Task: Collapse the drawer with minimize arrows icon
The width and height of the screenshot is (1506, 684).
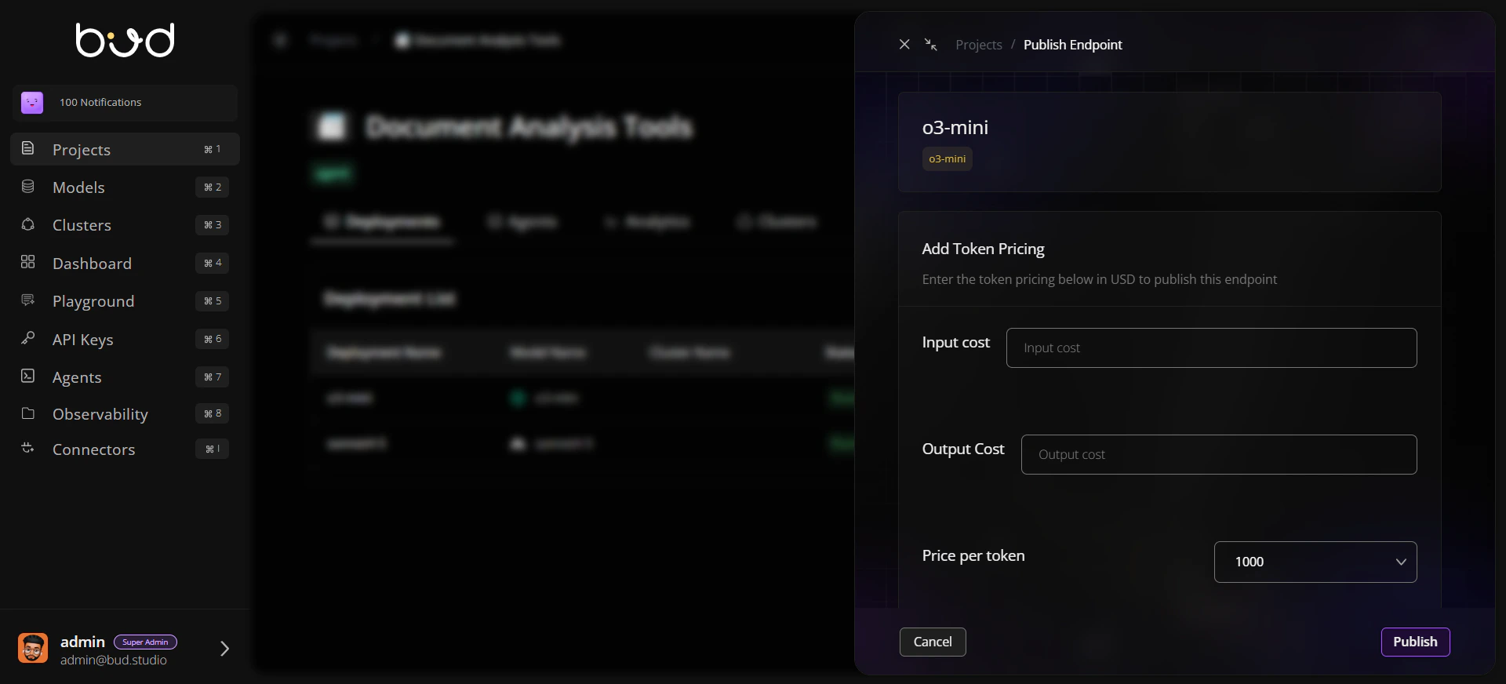Action: (x=931, y=45)
